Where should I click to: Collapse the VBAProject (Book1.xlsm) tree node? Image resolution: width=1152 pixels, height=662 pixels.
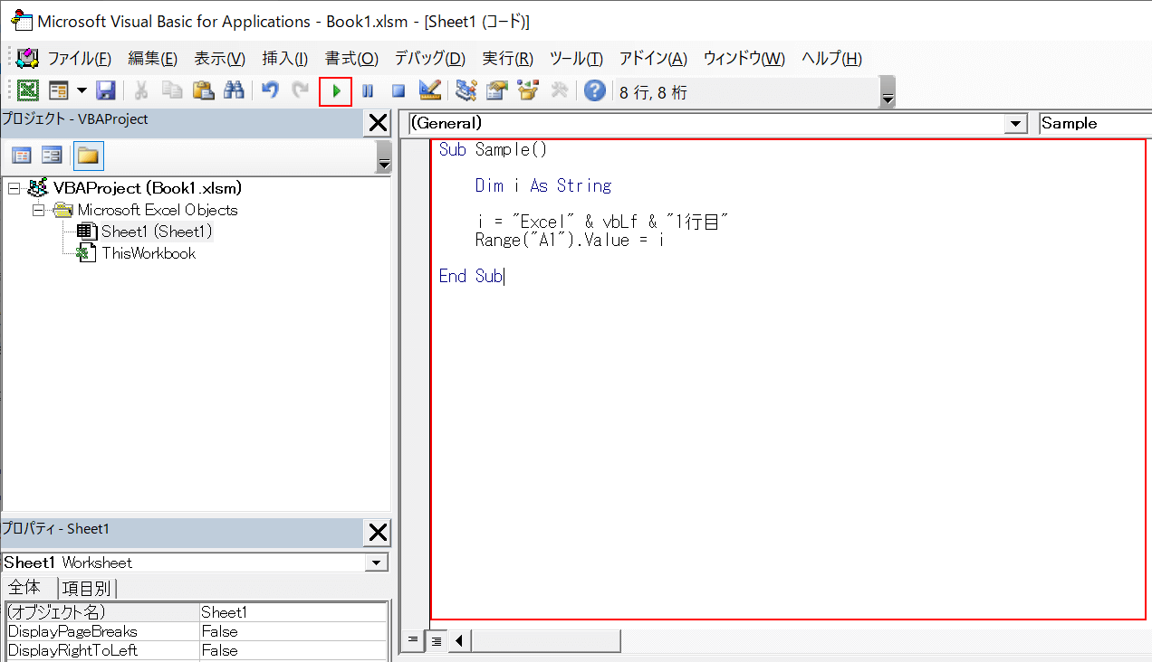tap(14, 188)
